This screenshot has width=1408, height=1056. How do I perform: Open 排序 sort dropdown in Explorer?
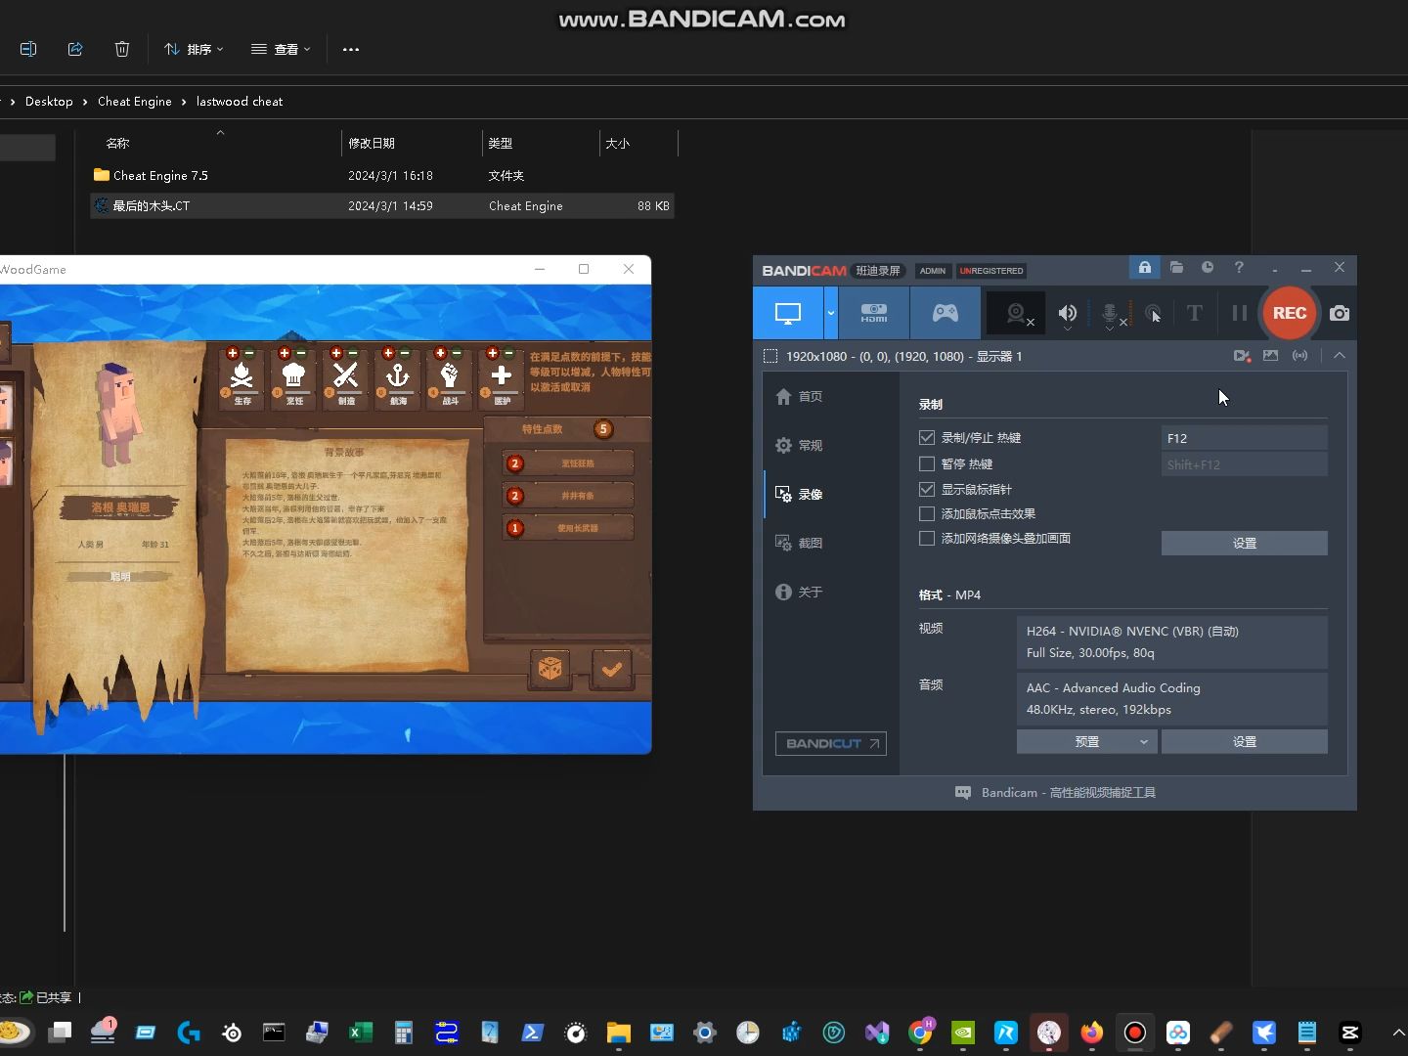click(194, 49)
